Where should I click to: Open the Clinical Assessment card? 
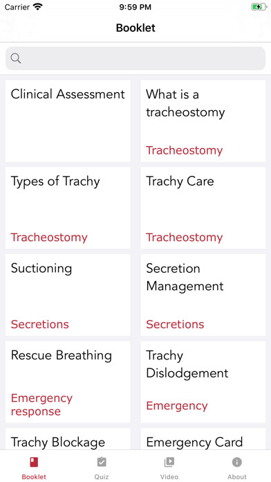click(68, 120)
